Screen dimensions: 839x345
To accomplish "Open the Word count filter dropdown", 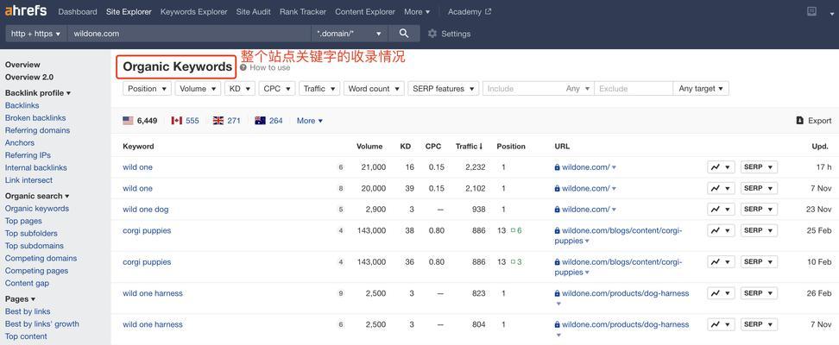I will [x=374, y=89].
